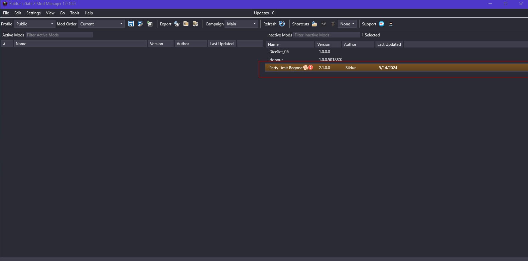Click the Sildur author cell
The width and height of the screenshot is (528, 261).
pyautogui.click(x=351, y=68)
